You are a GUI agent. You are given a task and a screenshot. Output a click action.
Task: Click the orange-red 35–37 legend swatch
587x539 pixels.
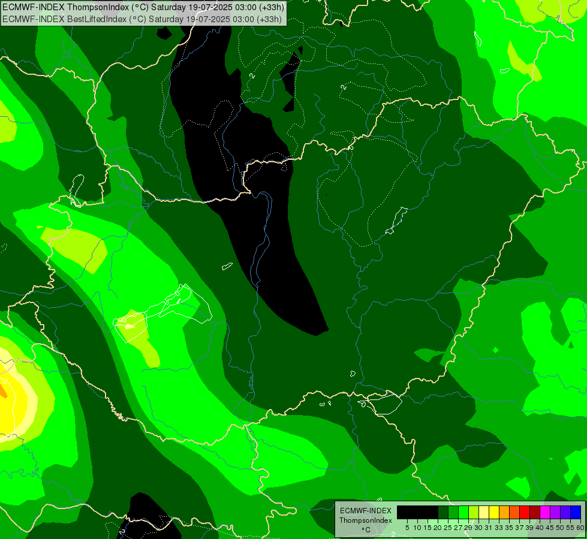click(514, 512)
